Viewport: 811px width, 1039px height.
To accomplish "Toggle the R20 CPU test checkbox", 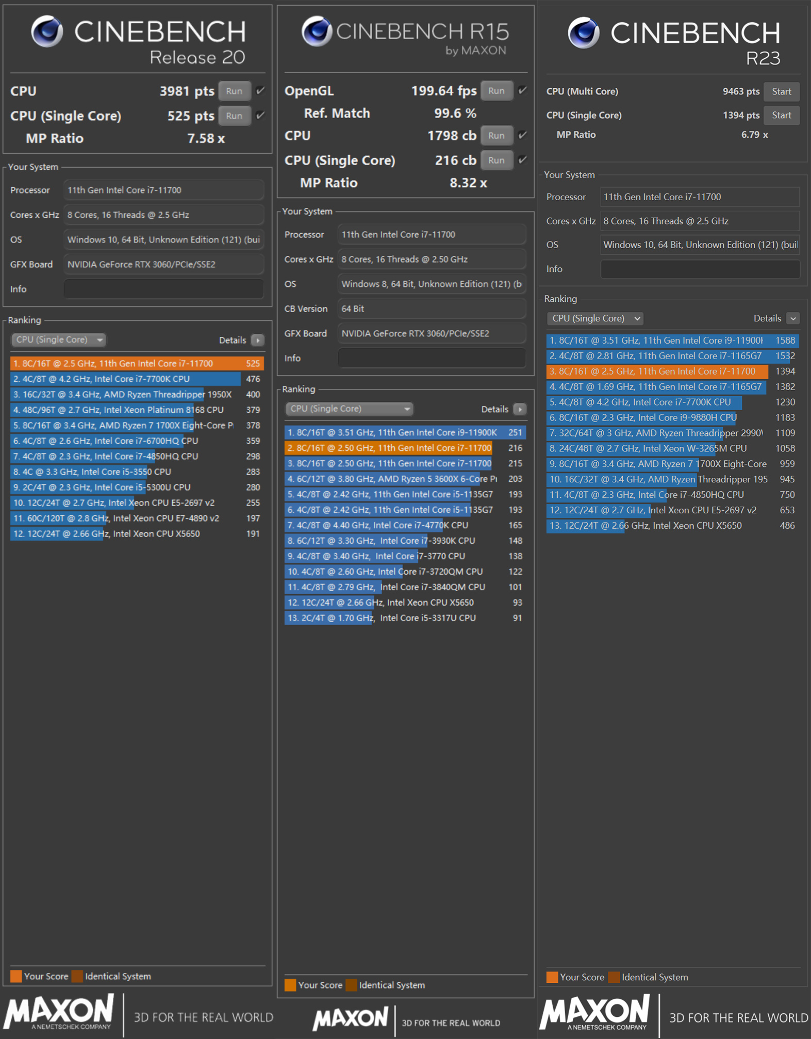I will pos(261,91).
